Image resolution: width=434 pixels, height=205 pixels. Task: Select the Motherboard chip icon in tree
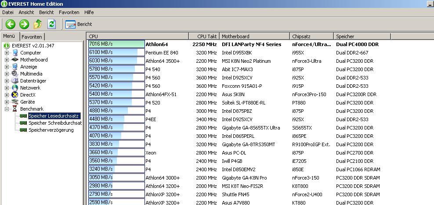coord(15,60)
